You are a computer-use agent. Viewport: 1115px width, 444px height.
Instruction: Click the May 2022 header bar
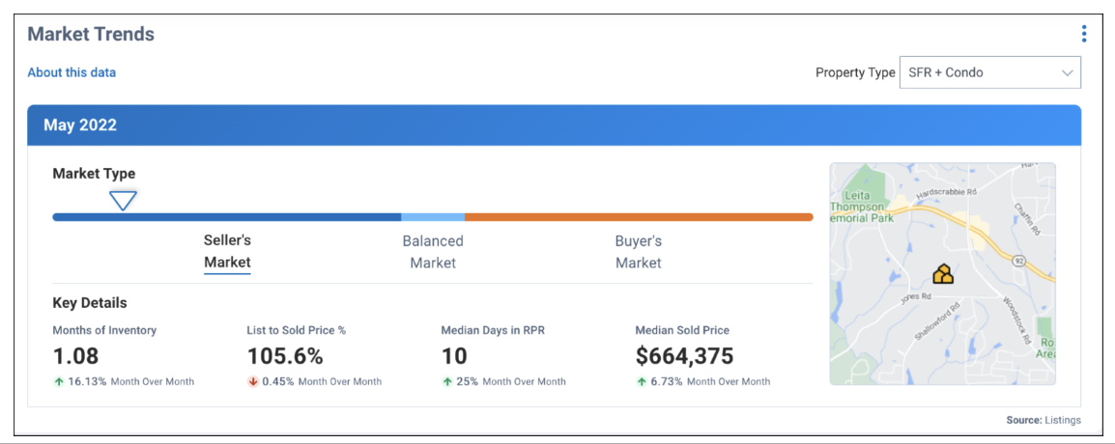554,125
